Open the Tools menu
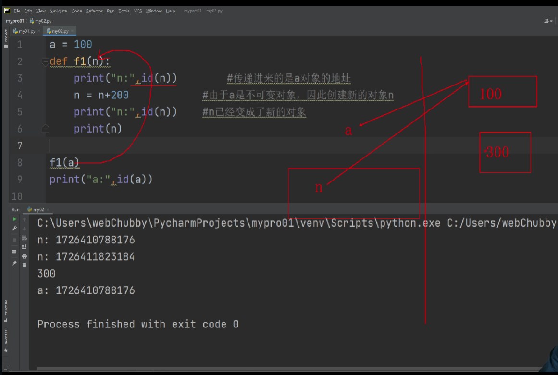Image resolution: width=558 pixels, height=375 pixels. [124, 11]
